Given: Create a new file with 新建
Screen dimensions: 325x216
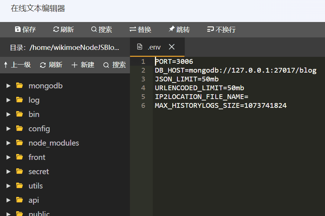Looking at the screenshot, I should click(x=83, y=65).
